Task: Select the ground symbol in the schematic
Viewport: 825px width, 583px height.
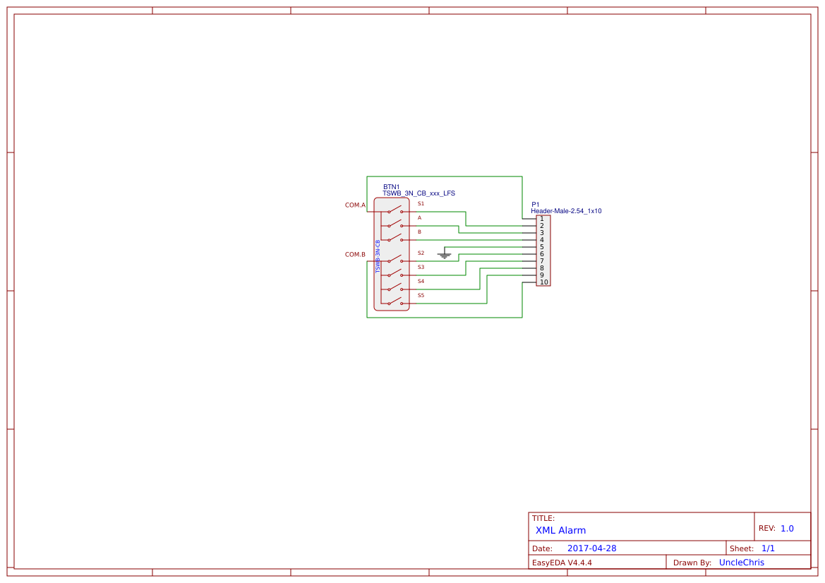Action: click(445, 253)
